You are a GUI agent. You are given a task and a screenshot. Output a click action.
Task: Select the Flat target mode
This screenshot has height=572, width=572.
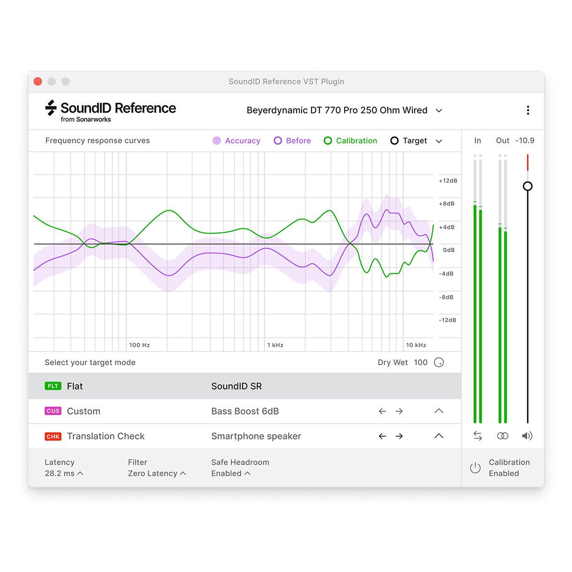click(x=245, y=386)
